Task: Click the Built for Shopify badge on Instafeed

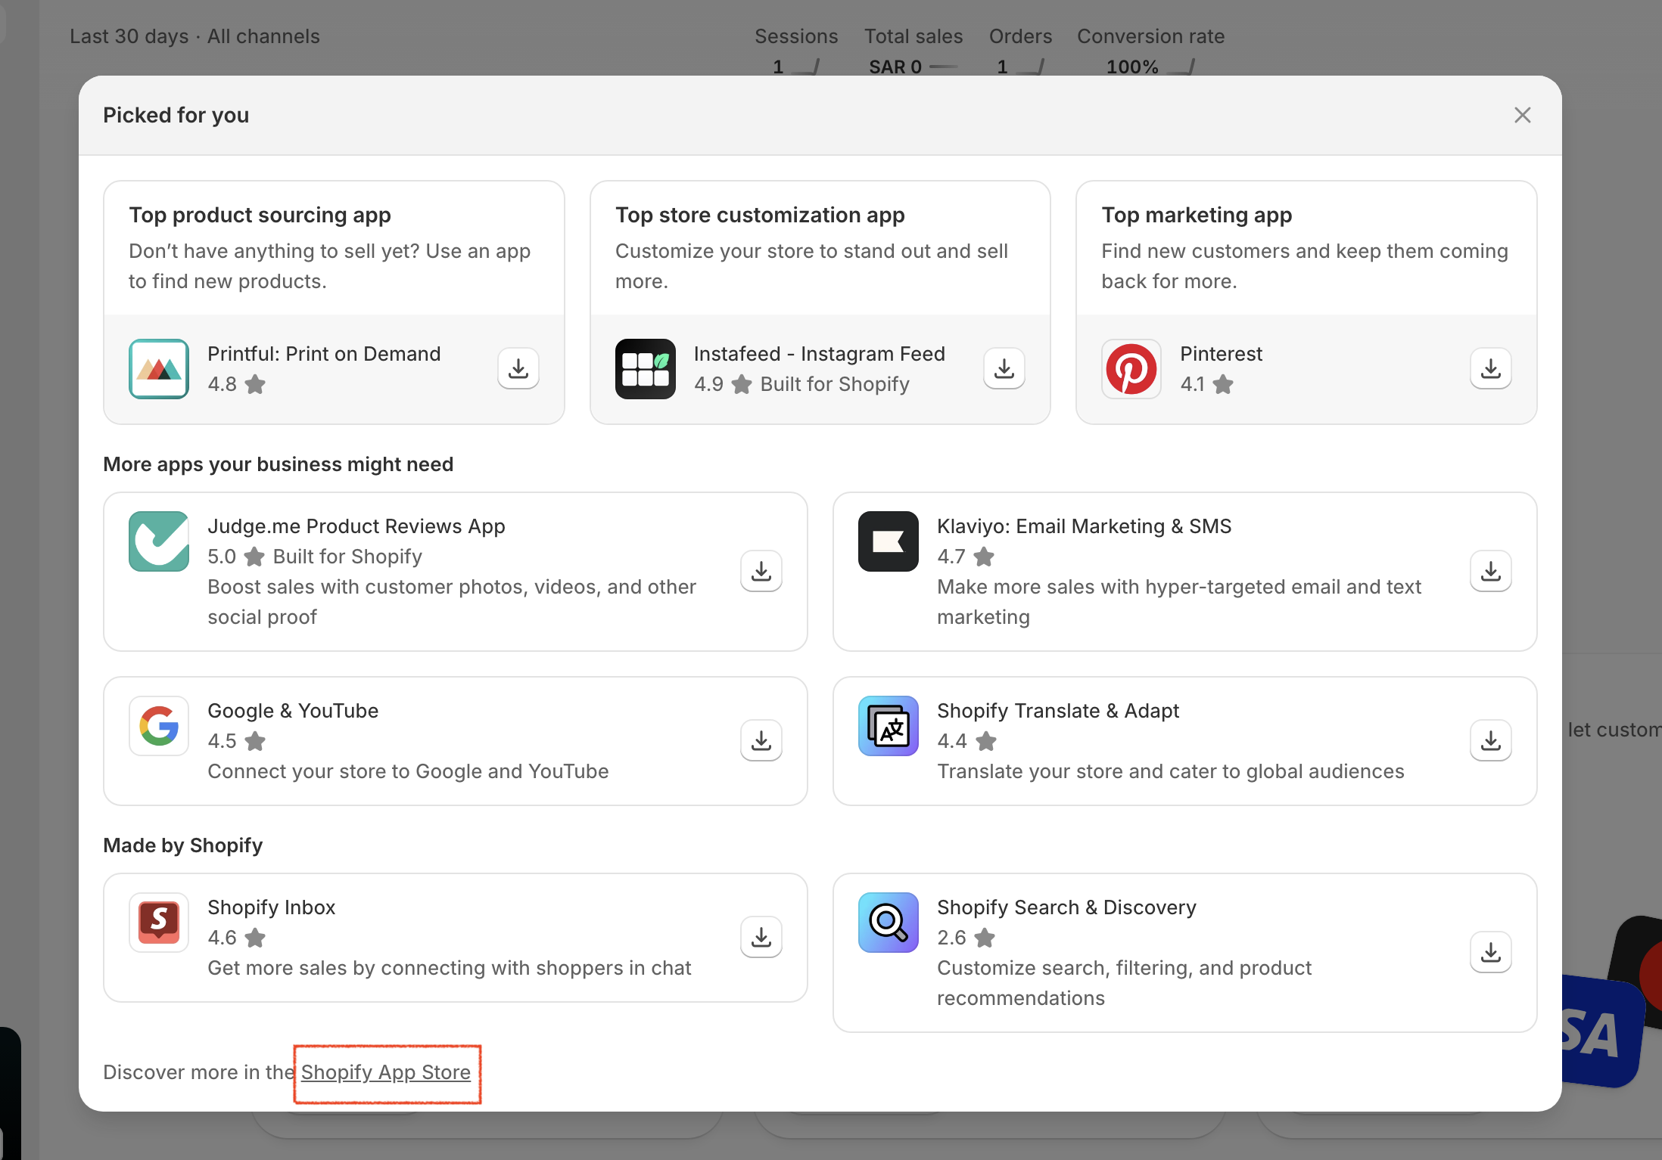Action: coord(835,384)
